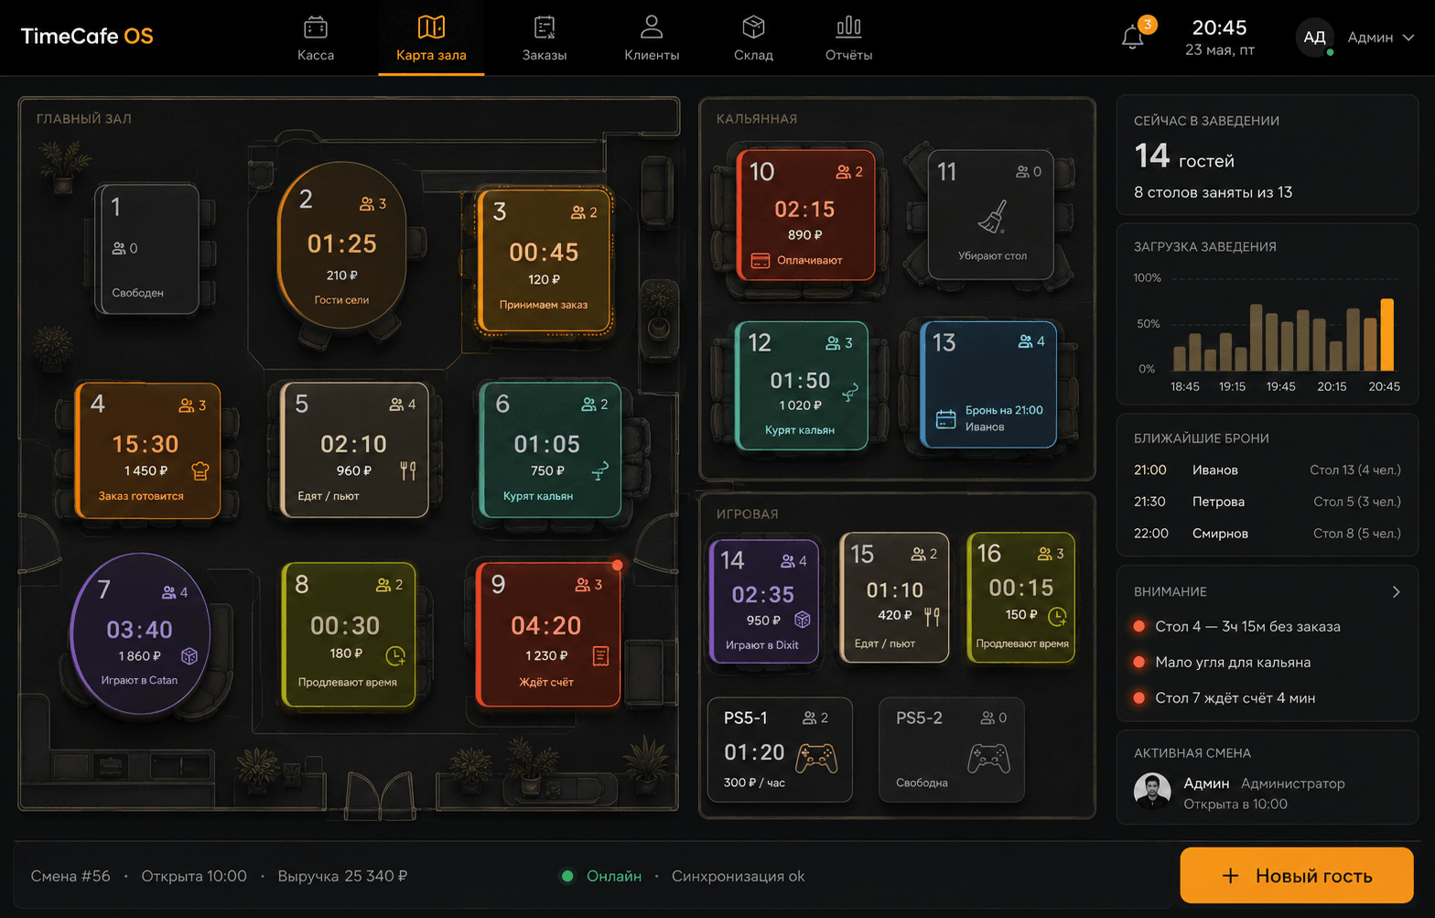1435x918 pixels.
Task: Click the calendar icon on table 13
Action: (x=946, y=419)
